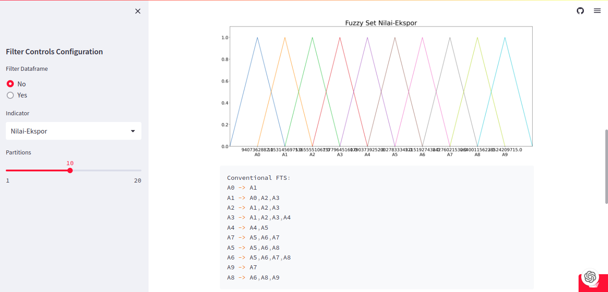The image size is (608, 292).
Task: Click the "10" Partitions value label
Action: (70, 163)
